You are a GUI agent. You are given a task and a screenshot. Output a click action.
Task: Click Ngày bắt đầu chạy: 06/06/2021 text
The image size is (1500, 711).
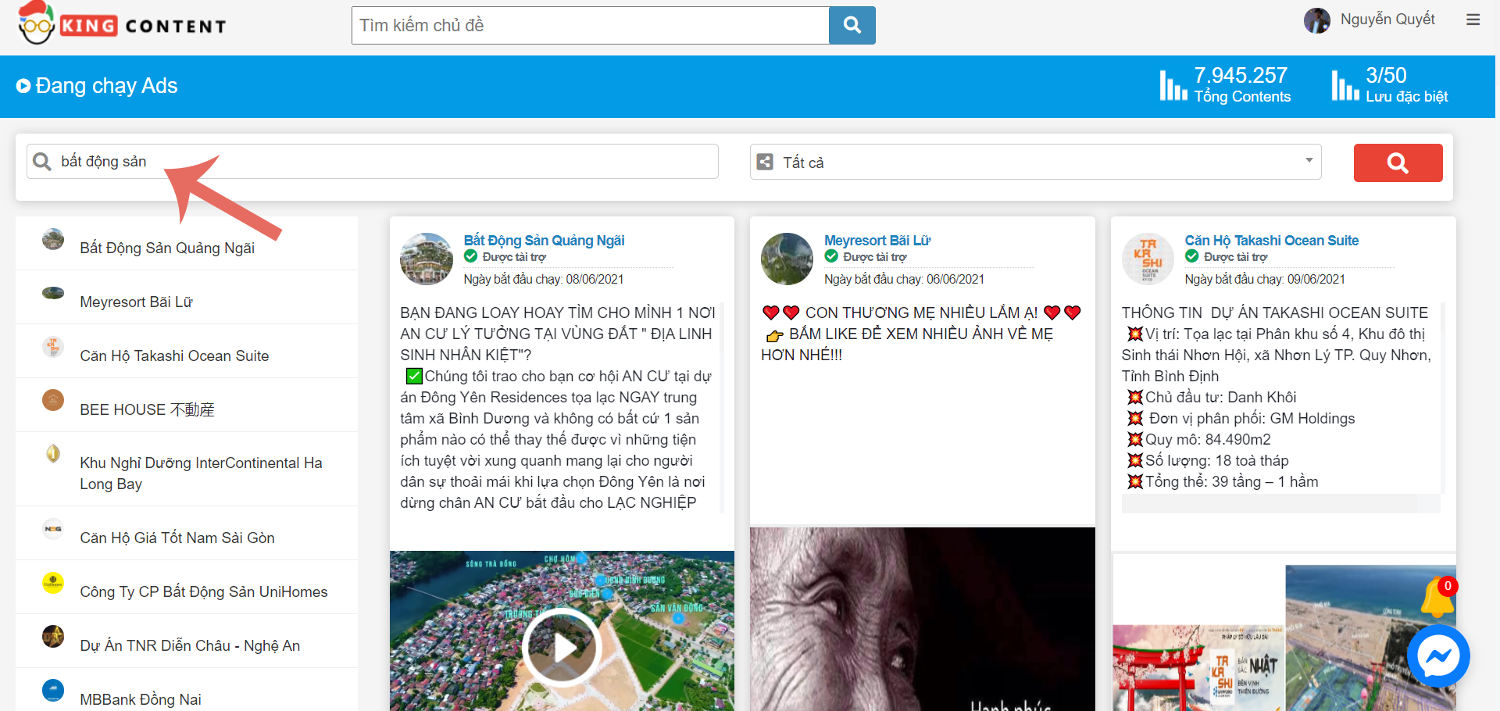904,279
